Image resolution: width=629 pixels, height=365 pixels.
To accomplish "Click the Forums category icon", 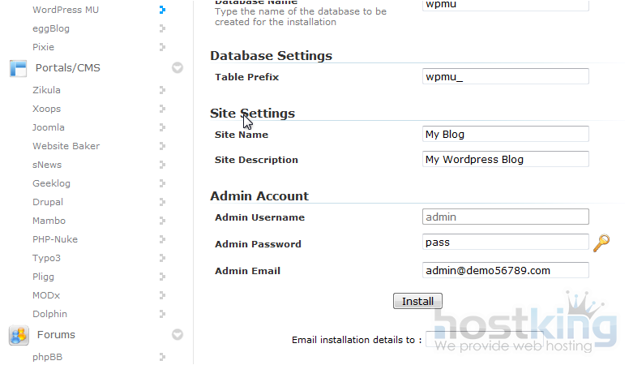I will (18, 335).
